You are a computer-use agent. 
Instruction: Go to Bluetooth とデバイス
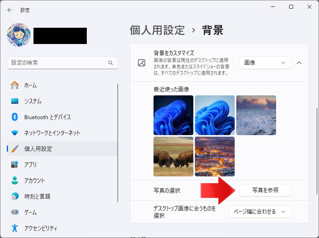click(62, 117)
